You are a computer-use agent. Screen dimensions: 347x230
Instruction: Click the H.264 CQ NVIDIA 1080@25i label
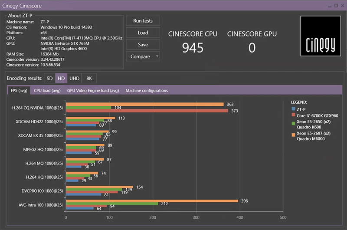point(37,108)
